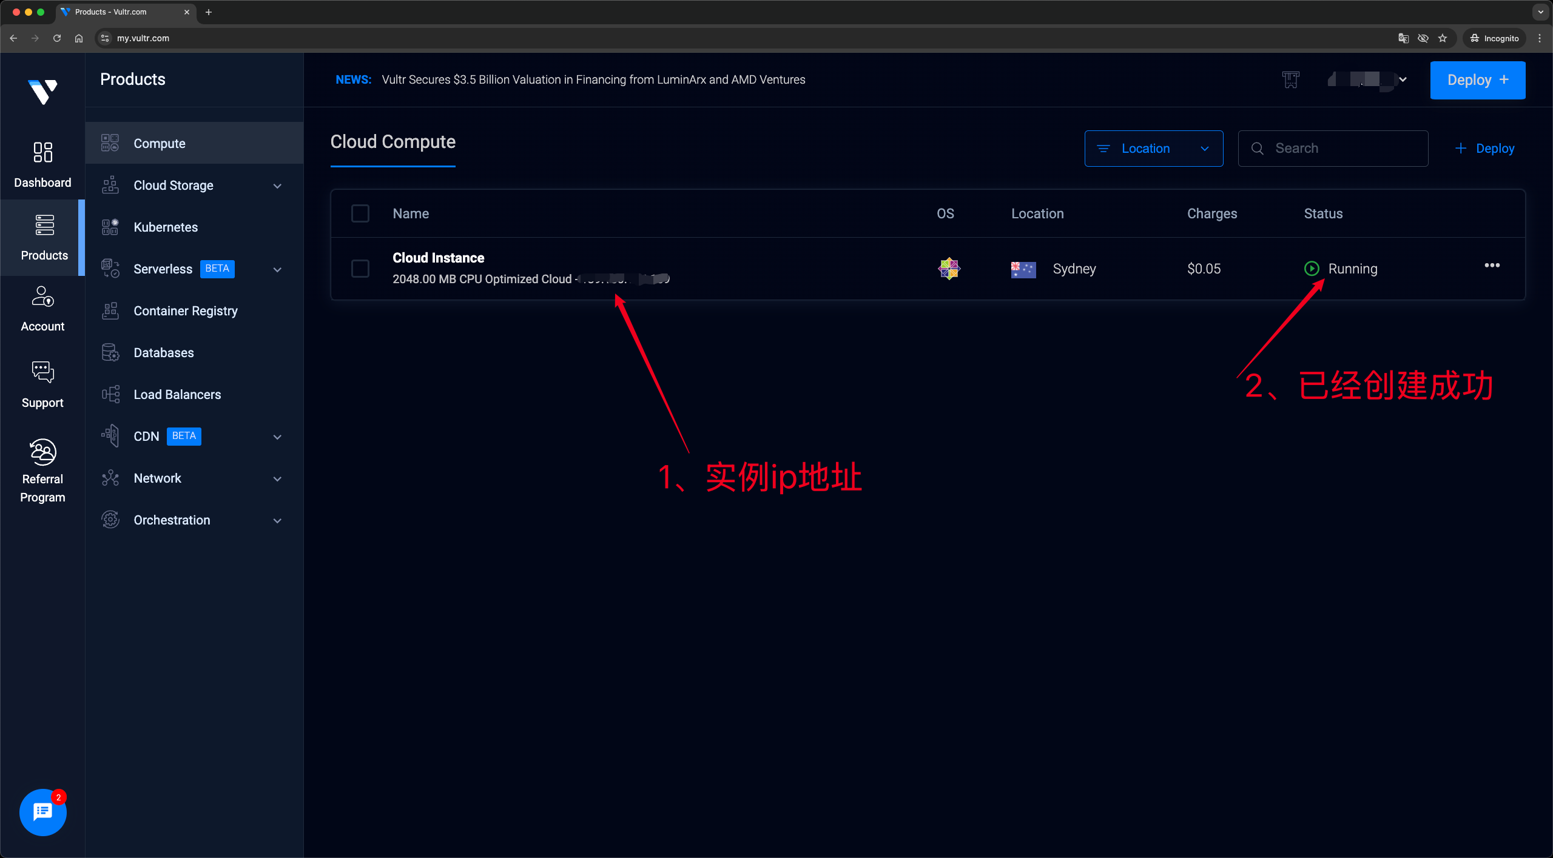Screen dimensions: 1553x858
Task: Open the account profile dropdown arrow
Action: [x=1403, y=79]
